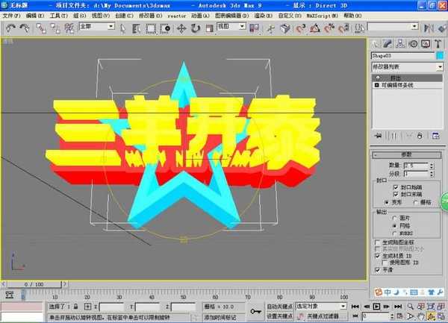The image size is (448, 323).
Task: Select the 栅格 (Grid) radio button
Action: click(x=414, y=201)
